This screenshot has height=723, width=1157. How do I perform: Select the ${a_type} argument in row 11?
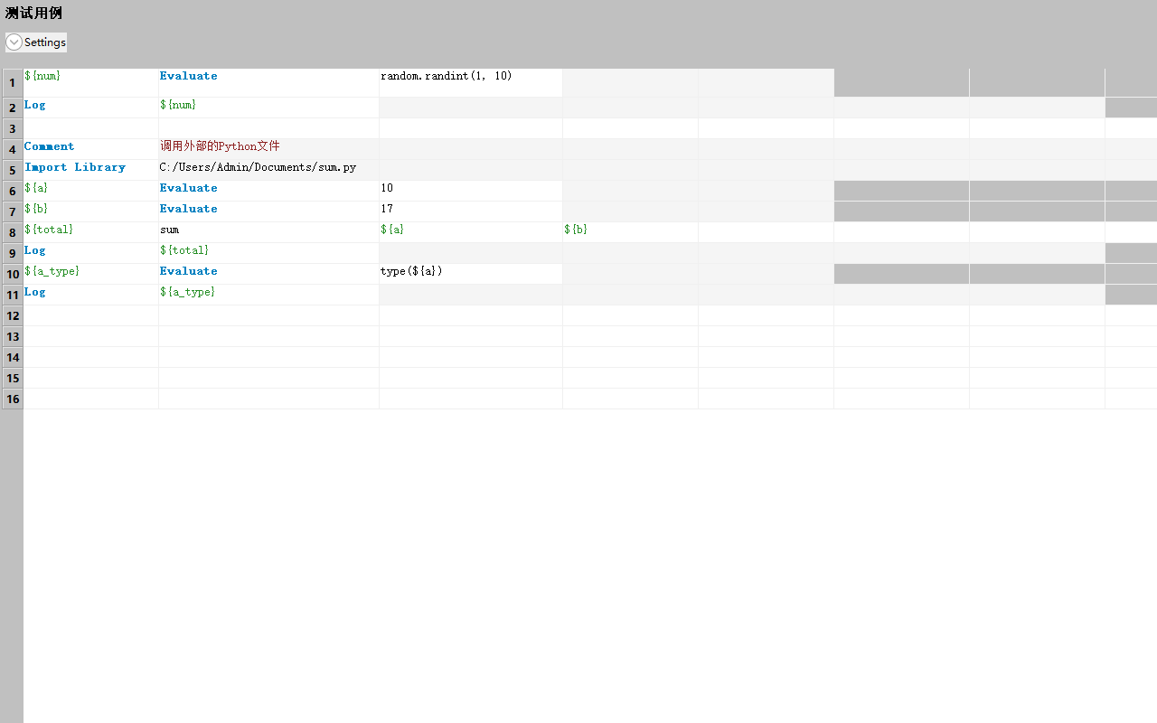pyautogui.click(x=268, y=295)
